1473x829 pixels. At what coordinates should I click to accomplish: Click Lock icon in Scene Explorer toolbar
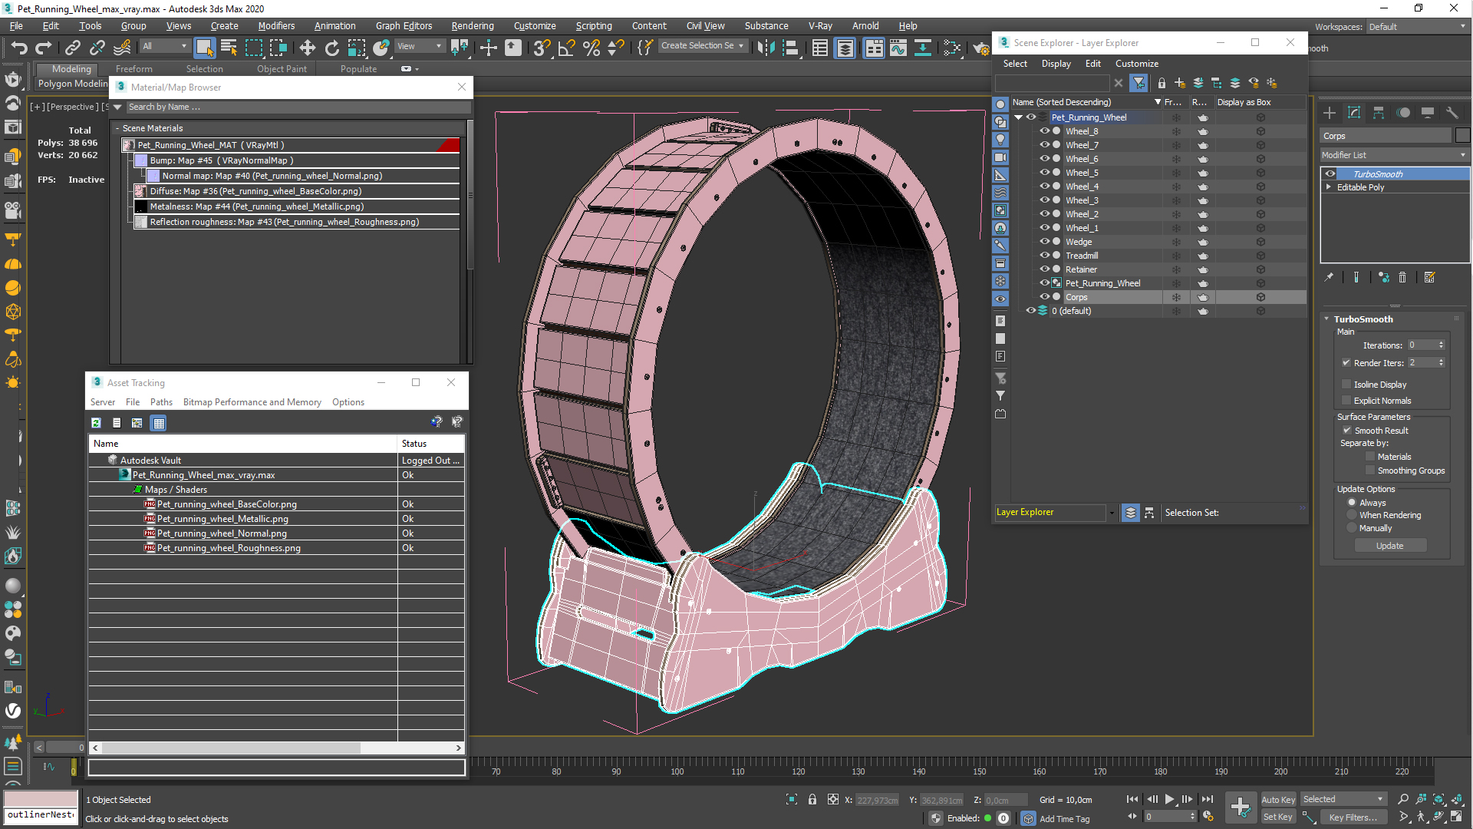[1162, 83]
